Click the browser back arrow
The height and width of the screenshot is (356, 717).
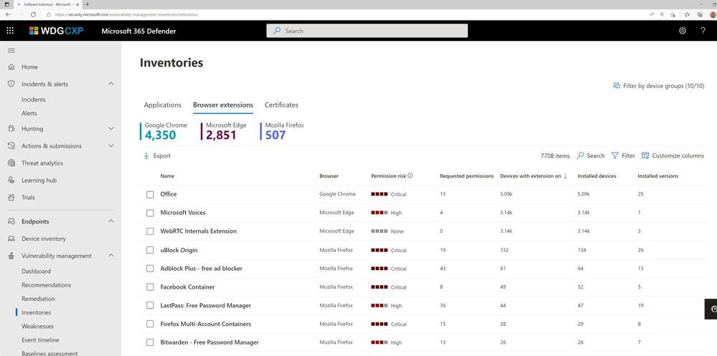(x=8, y=14)
